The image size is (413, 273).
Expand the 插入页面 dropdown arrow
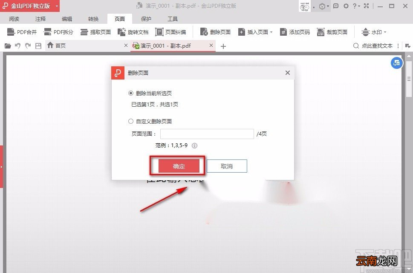[x=271, y=32]
